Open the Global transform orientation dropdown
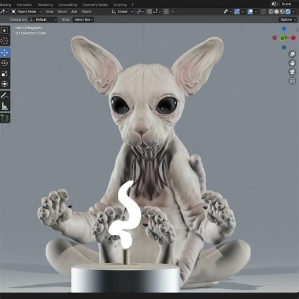This screenshot has width=299, height=299. (122, 11)
